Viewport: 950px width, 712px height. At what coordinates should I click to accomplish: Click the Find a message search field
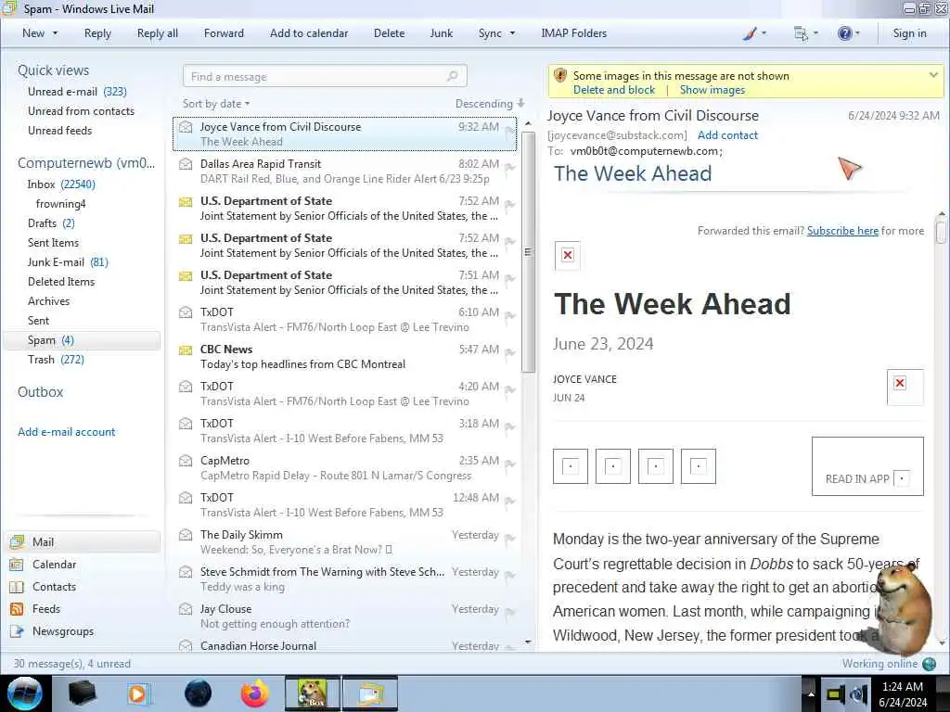pyautogui.click(x=325, y=76)
